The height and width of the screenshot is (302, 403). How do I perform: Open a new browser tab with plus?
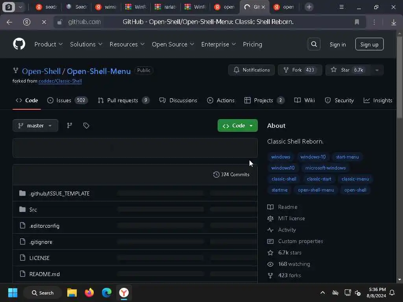pos(309,7)
